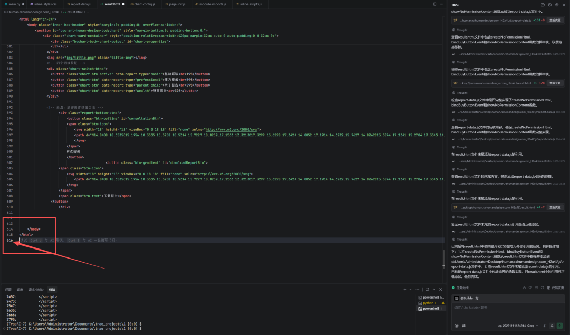The width and height of the screenshot is (570, 335).
Task: Switch to inline-scripts.js tab
Action: pos(249,4)
